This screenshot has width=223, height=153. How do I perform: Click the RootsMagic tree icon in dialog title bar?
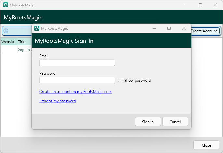[x=37, y=28]
